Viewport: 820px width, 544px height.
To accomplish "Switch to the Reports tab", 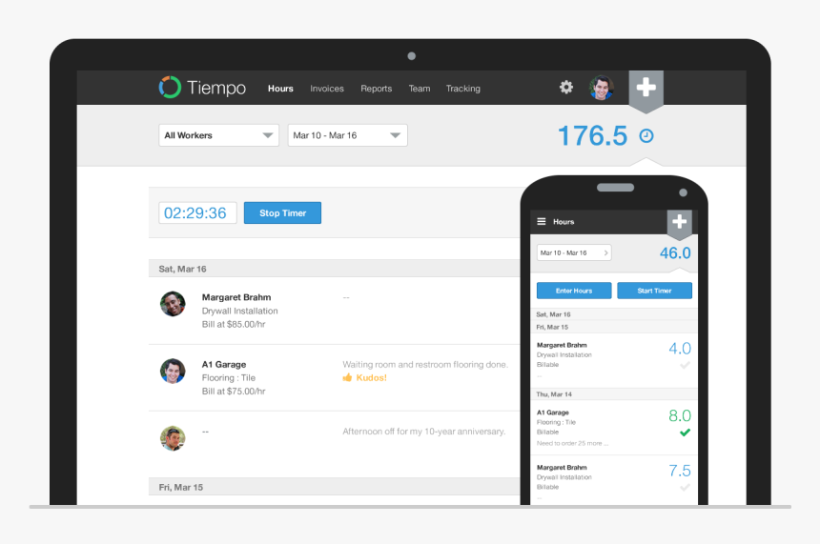I will click(x=376, y=89).
